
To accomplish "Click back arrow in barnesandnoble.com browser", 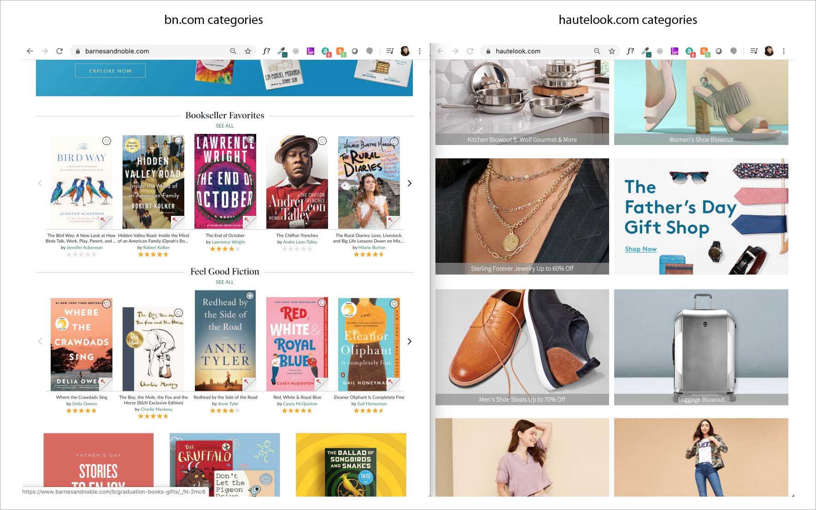I will [30, 51].
